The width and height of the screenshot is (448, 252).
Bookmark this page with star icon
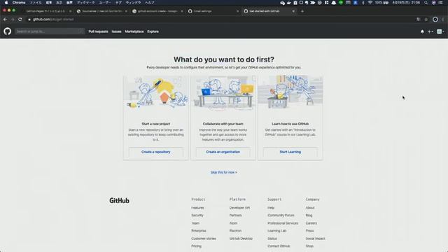tap(426, 20)
